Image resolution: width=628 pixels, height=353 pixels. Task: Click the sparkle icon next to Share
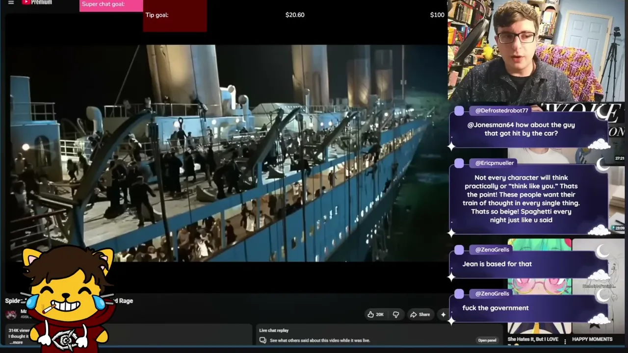coord(443,314)
